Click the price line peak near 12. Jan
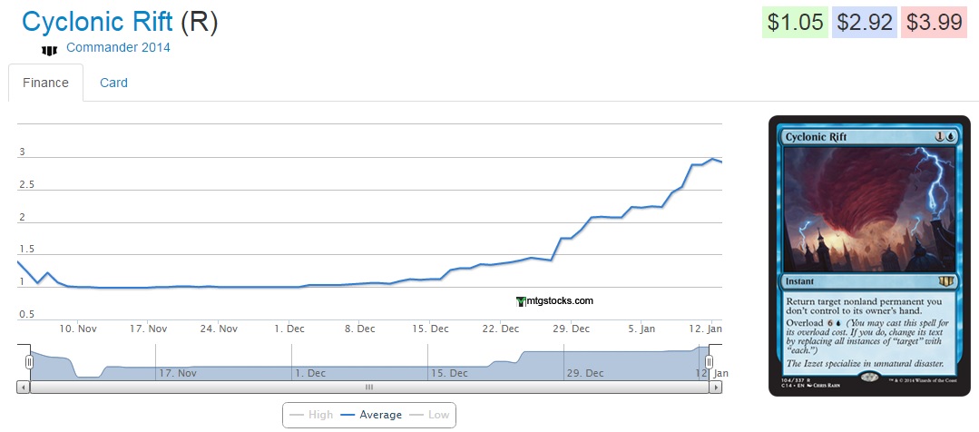 [713, 158]
